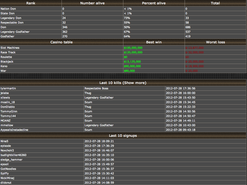Image resolution: width=247 pixels, height=185 pixels.
Task: Click the Respectable Boss rank of tylermartin
Action: [x=97, y=88]
